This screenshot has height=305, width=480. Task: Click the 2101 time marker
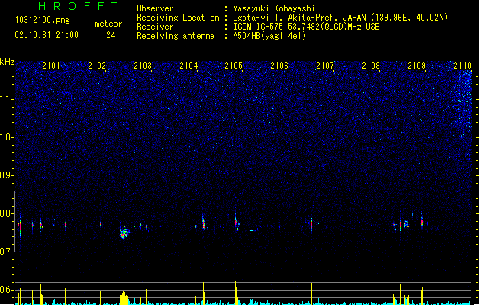[x=51, y=65]
